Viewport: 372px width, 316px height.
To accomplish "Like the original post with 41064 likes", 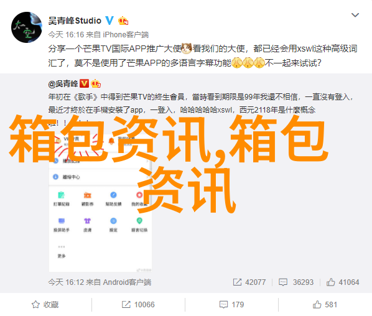I will click(x=343, y=282).
